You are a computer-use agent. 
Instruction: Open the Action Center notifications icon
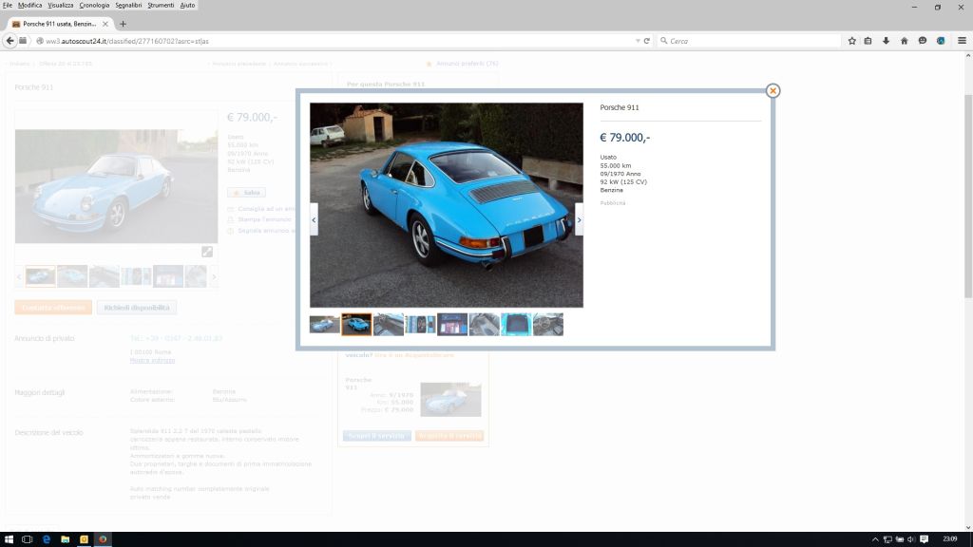point(924,539)
